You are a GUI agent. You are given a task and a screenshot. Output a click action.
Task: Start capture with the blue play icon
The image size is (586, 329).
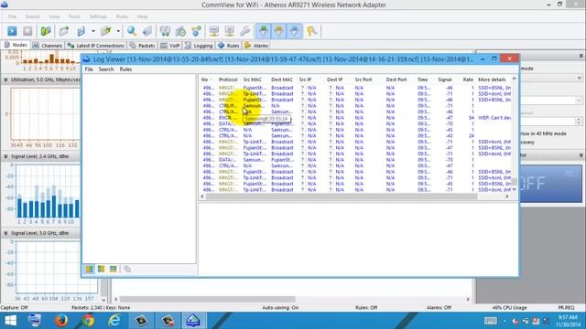(12, 31)
